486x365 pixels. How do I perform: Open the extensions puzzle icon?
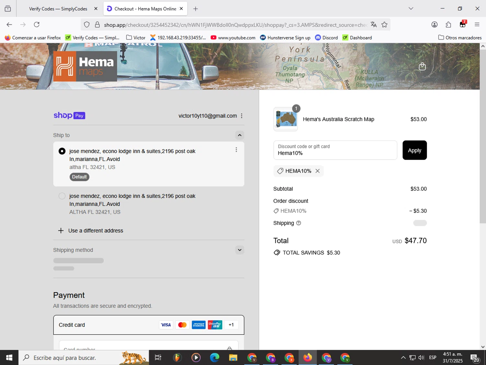click(448, 25)
